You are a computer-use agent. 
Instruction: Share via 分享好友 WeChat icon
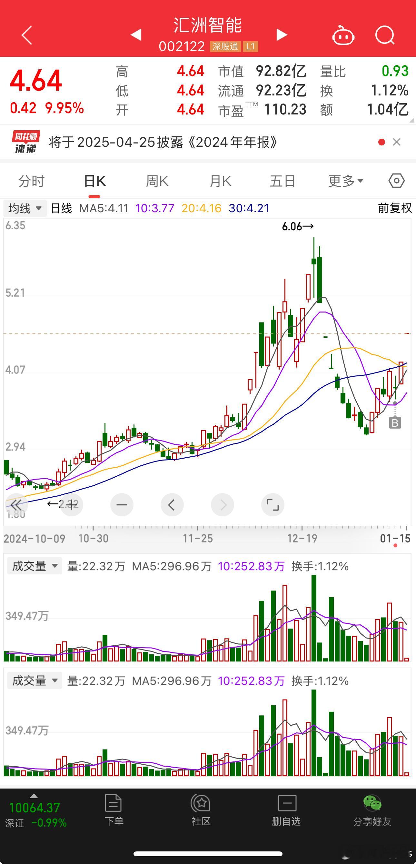(x=372, y=810)
